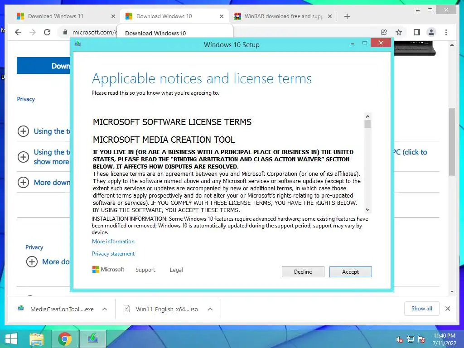Open MediaCreationTool.exe download item
The image size is (464, 348).
pos(62,309)
